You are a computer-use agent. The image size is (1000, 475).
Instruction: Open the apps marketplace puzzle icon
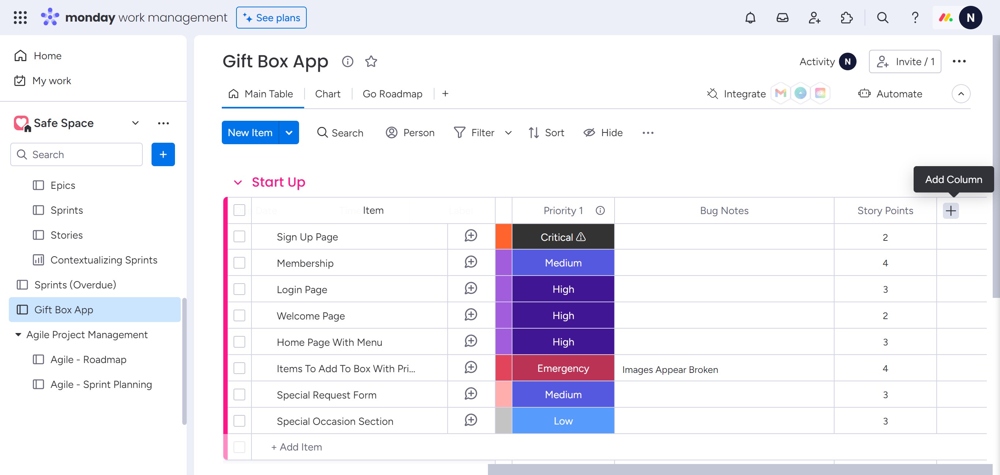846,18
